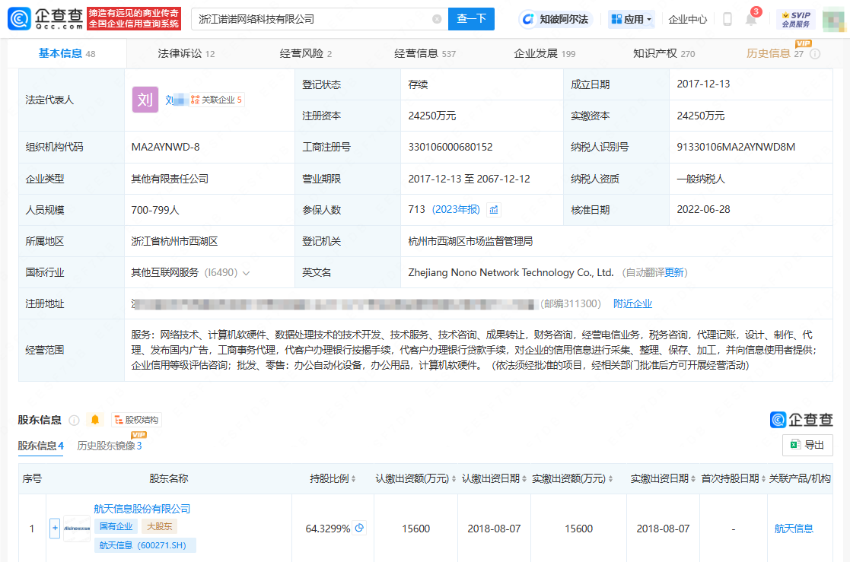Image resolution: width=850 pixels, height=562 pixels.
Task: Open 航天信息 in 关联产品/机构 column
Action: coord(794,529)
